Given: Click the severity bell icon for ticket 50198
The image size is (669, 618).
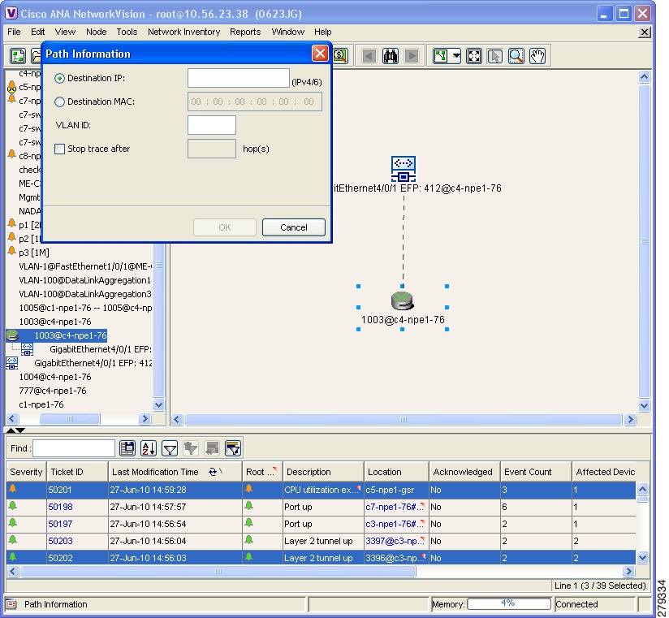Looking at the screenshot, I should [x=13, y=506].
